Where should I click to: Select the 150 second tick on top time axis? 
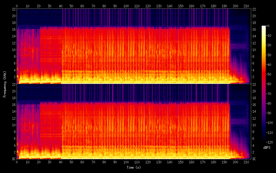point(181,6)
